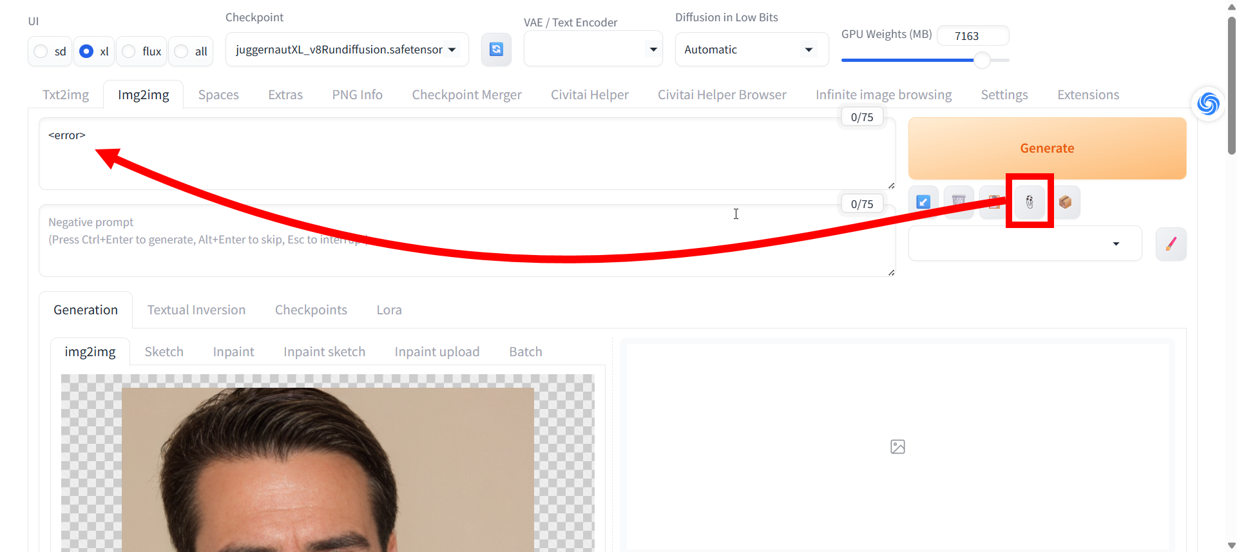Select the flux UI radio option
This screenshot has width=1237, height=552.
click(x=129, y=52)
